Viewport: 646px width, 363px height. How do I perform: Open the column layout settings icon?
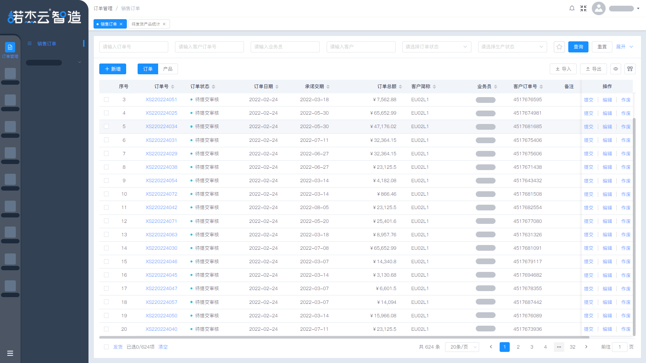(630, 69)
